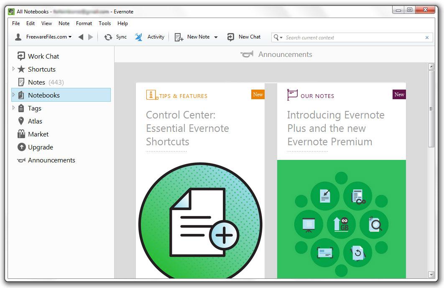Open the Help menu
The width and height of the screenshot is (444, 288).
coord(122,23)
